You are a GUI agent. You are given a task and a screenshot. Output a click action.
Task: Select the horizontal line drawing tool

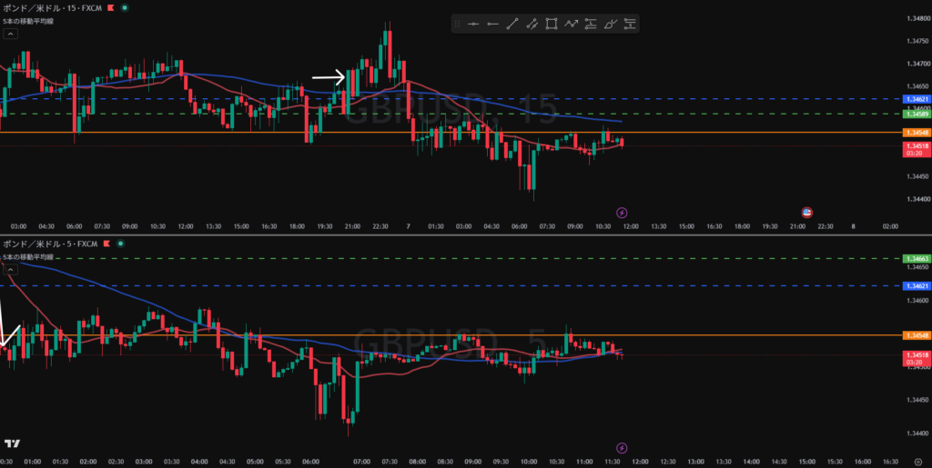click(x=473, y=24)
